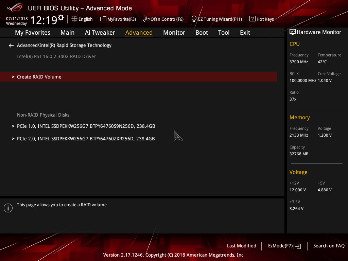Click the globe language icon
The height and width of the screenshot is (261, 348).
[74, 19]
